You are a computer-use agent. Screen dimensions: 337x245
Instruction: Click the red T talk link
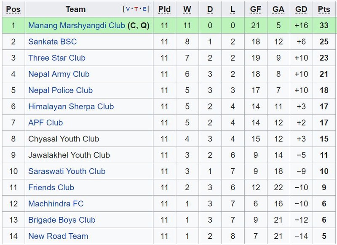(x=136, y=9)
